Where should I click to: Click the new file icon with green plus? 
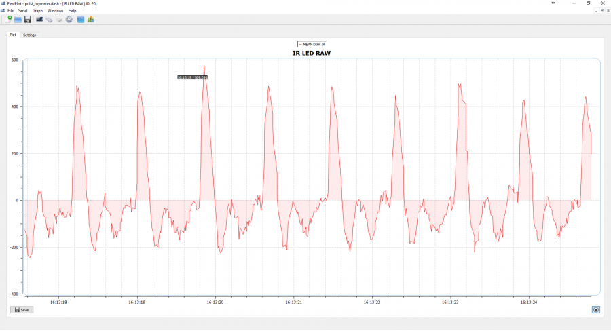[x=9, y=19]
